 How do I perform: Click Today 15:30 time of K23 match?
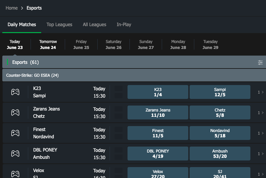99,92
